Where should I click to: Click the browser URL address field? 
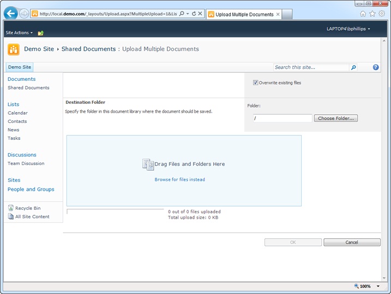(108, 14)
